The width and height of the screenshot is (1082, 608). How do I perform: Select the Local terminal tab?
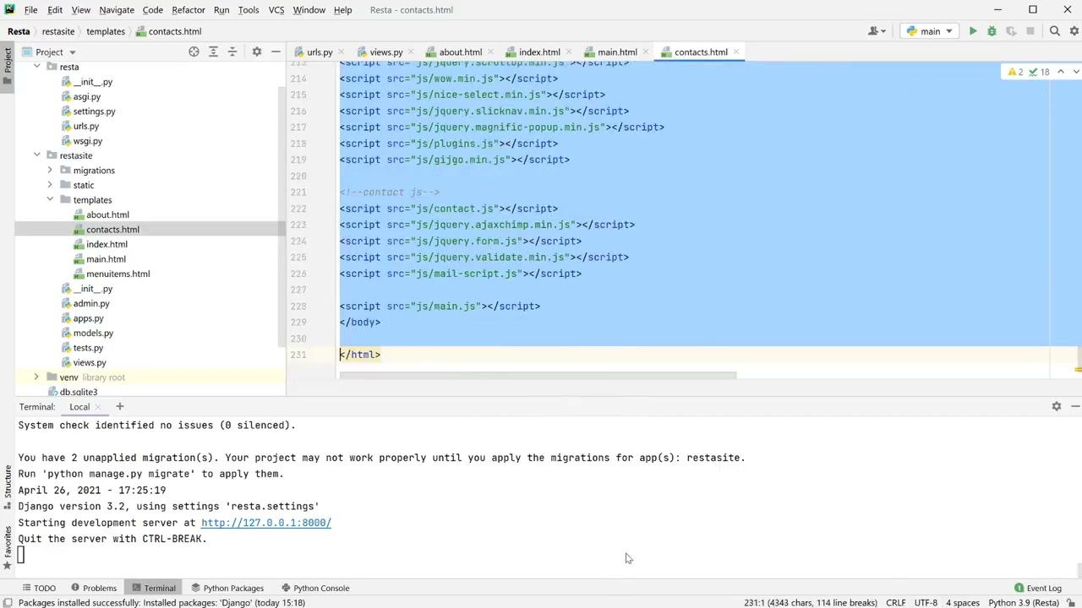[79, 407]
